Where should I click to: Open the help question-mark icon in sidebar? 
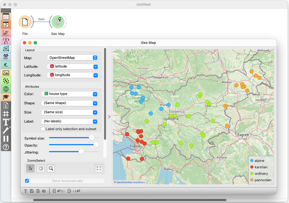[6, 147]
